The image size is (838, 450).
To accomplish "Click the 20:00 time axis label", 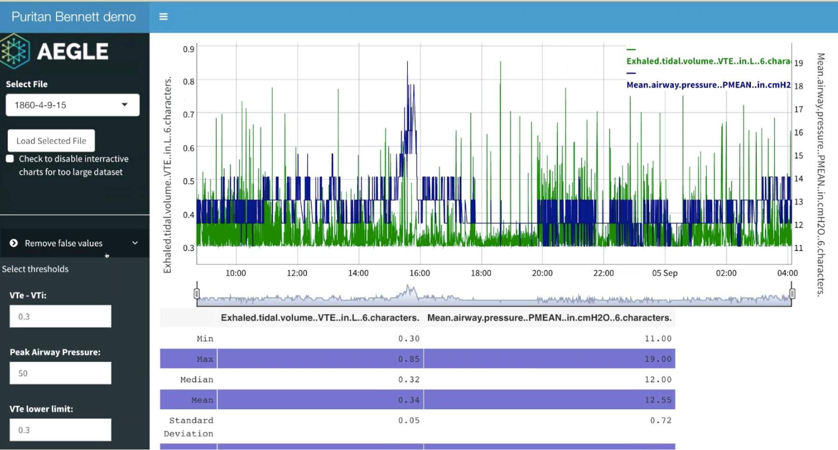I will [542, 273].
